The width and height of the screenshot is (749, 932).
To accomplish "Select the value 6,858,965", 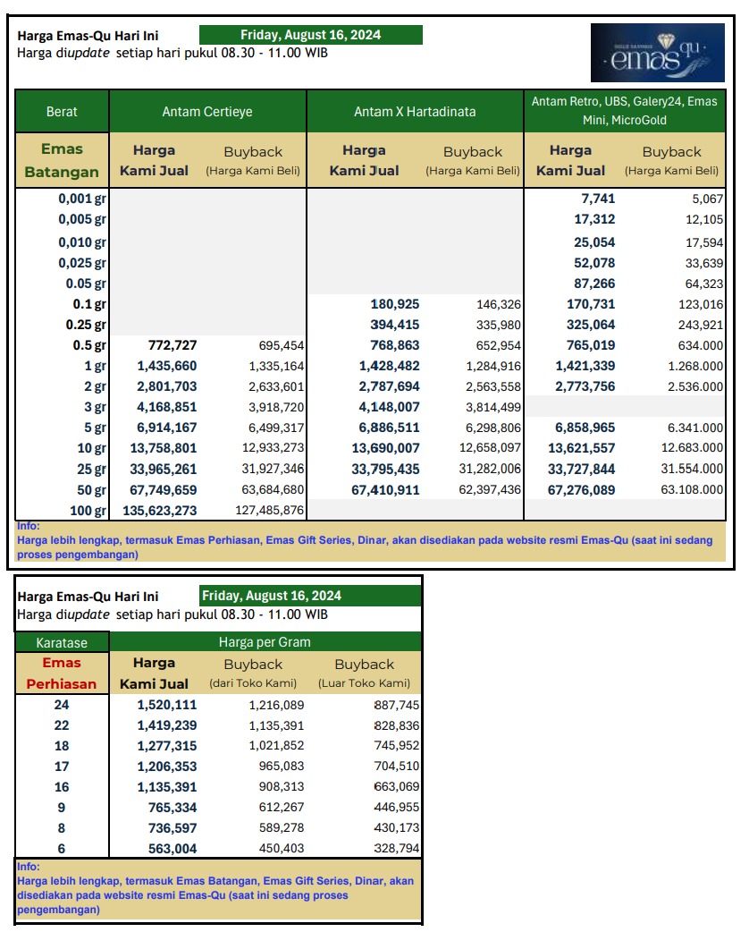I will click(585, 428).
